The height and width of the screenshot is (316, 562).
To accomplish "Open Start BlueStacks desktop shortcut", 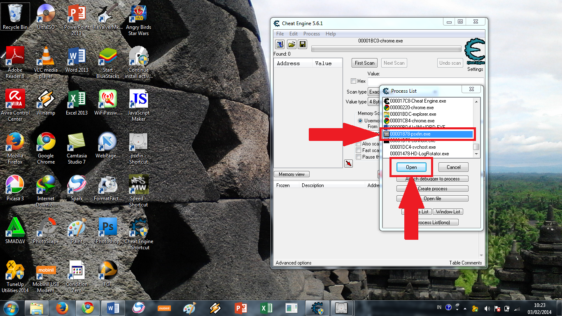I will click(x=108, y=63).
